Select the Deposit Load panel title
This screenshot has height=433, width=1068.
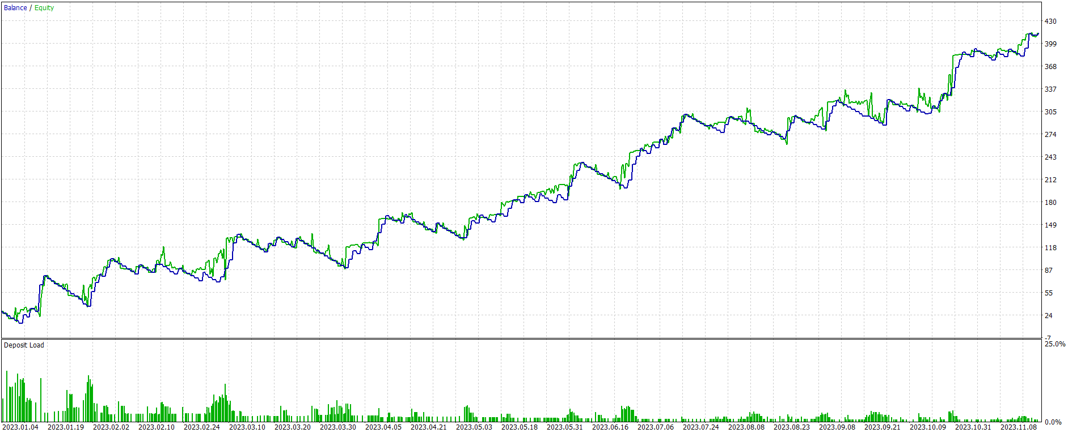(x=24, y=345)
